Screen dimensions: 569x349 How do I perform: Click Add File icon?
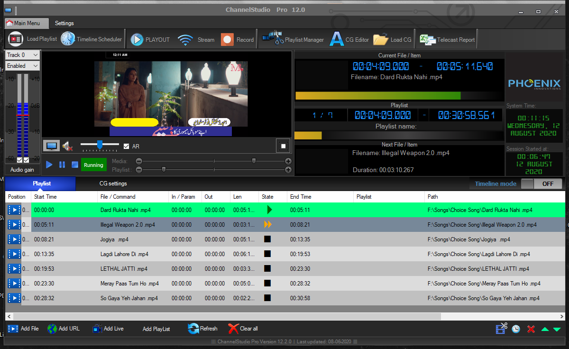click(x=13, y=329)
